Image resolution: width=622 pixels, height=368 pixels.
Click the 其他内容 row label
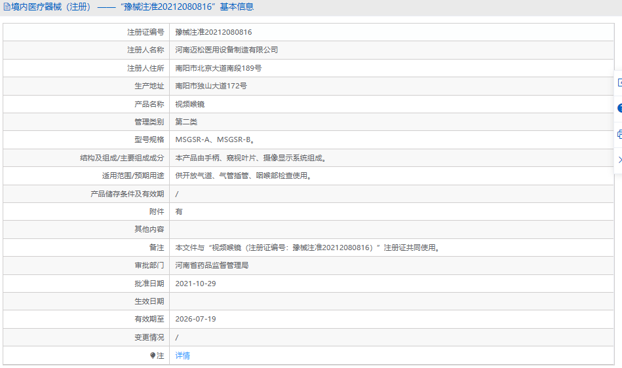149,229
